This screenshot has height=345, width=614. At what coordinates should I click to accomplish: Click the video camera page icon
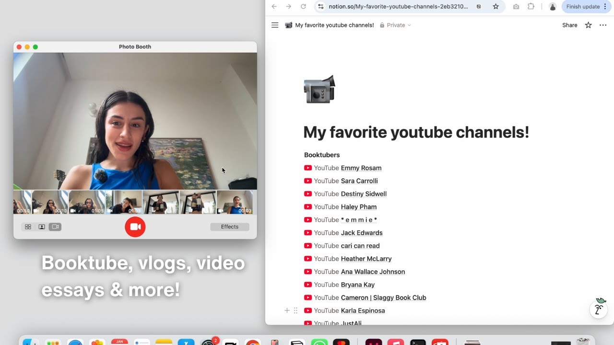click(x=319, y=89)
